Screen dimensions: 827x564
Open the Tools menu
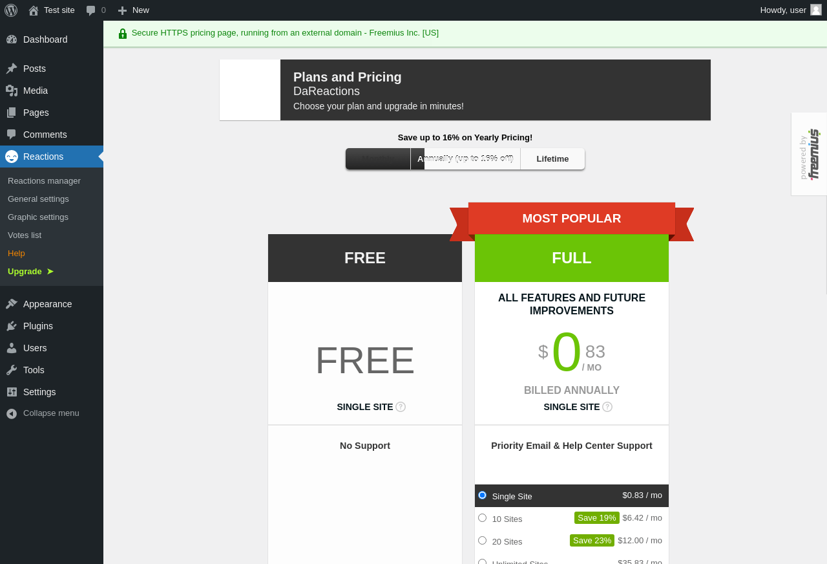pos(52,370)
